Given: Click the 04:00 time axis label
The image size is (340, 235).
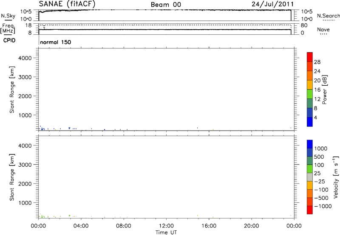Looking at the screenshot, I should coord(81,226).
